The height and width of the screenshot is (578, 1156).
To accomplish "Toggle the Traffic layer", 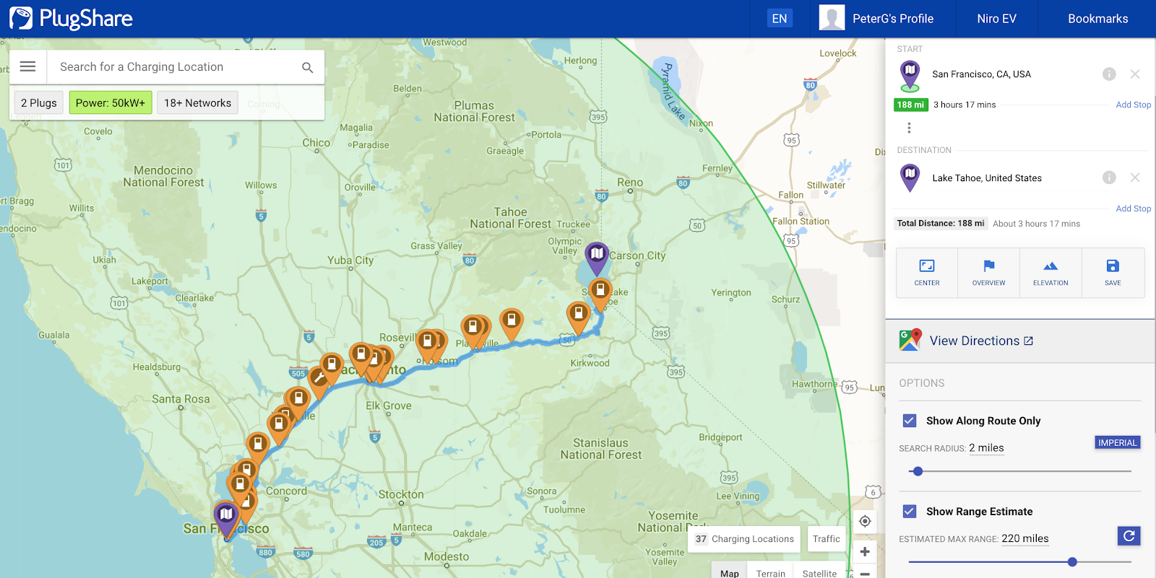I will tap(826, 538).
